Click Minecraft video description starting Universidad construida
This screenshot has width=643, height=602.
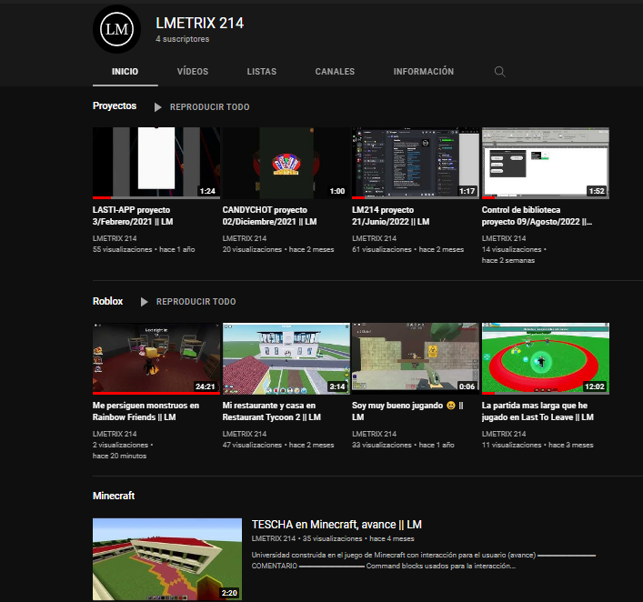(x=424, y=560)
